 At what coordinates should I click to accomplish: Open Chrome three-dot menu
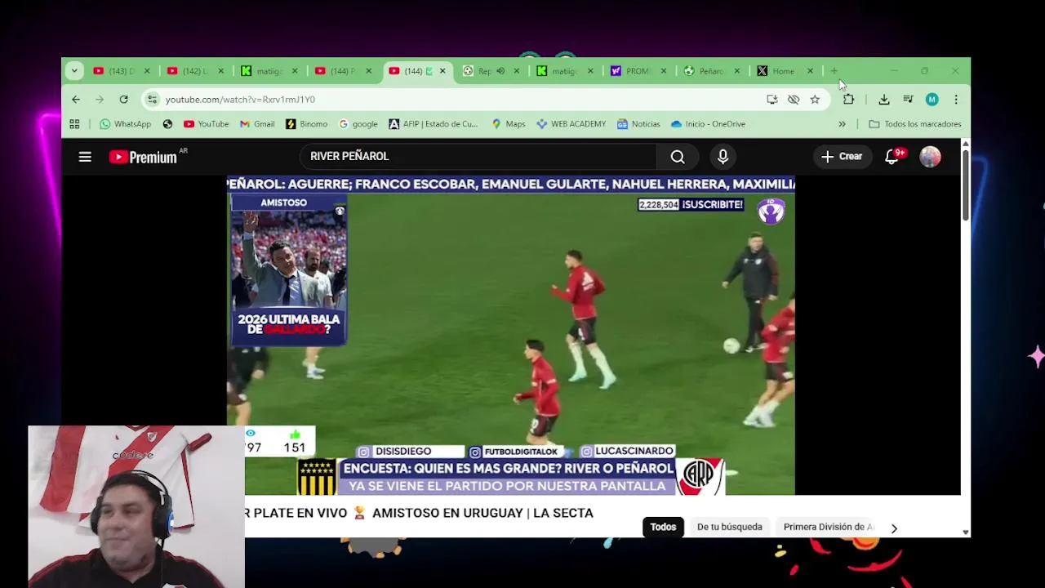coord(955,100)
